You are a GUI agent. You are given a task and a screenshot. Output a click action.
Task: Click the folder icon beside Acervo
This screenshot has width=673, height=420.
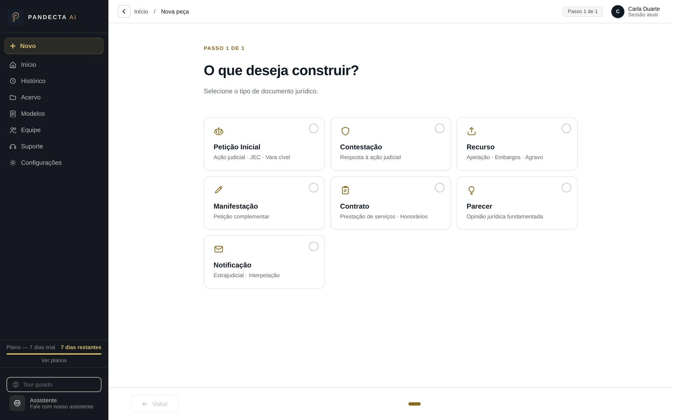point(13,97)
